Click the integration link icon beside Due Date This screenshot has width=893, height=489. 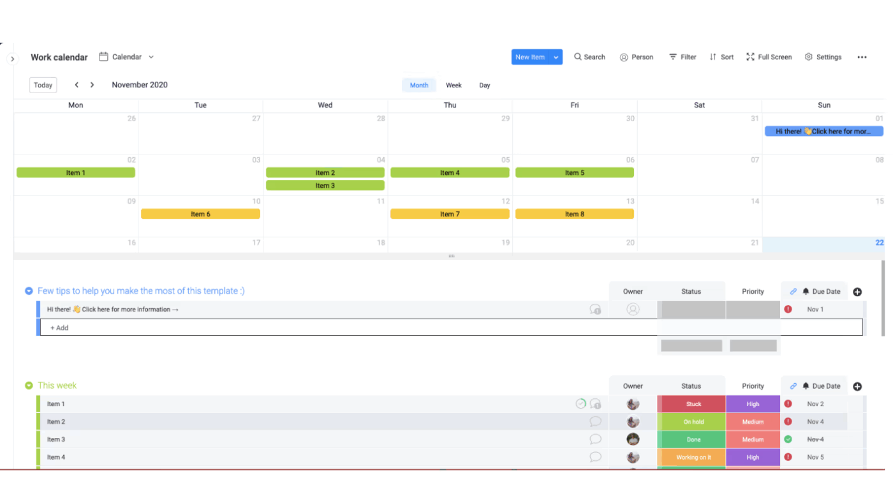(x=793, y=291)
